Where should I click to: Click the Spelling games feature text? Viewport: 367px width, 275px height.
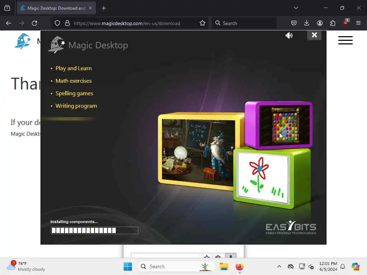coord(74,93)
